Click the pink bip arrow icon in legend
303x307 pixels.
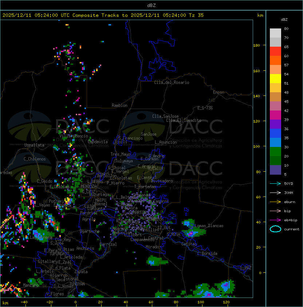tap(275, 211)
